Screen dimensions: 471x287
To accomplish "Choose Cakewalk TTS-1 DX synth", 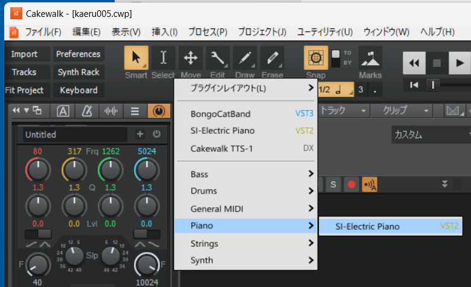I will coord(246,148).
